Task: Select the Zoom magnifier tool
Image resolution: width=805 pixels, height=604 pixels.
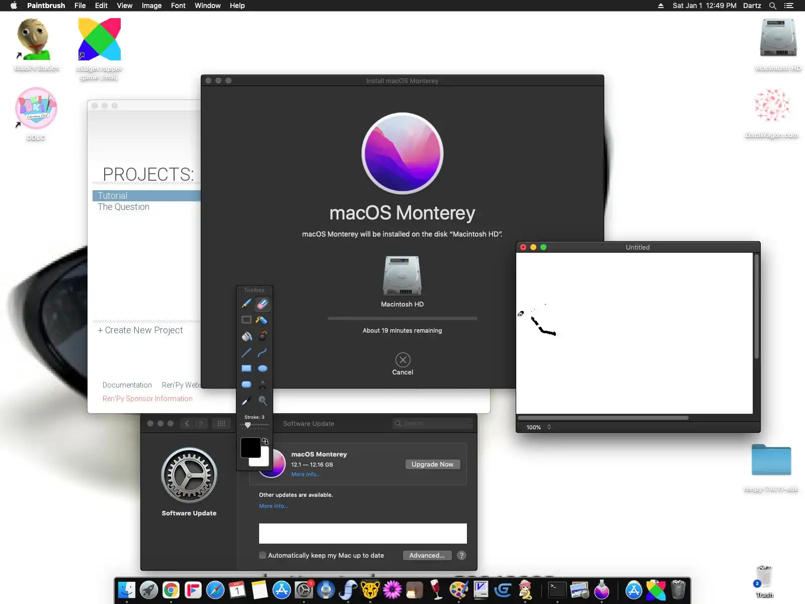Action: click(x=262, y=401)
